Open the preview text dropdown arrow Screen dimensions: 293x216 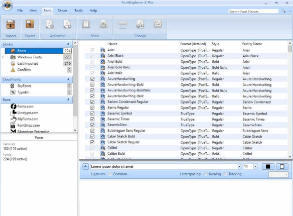pos(239,166)
